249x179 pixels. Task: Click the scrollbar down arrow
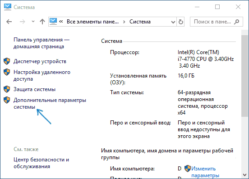click(x=245, y=175)
